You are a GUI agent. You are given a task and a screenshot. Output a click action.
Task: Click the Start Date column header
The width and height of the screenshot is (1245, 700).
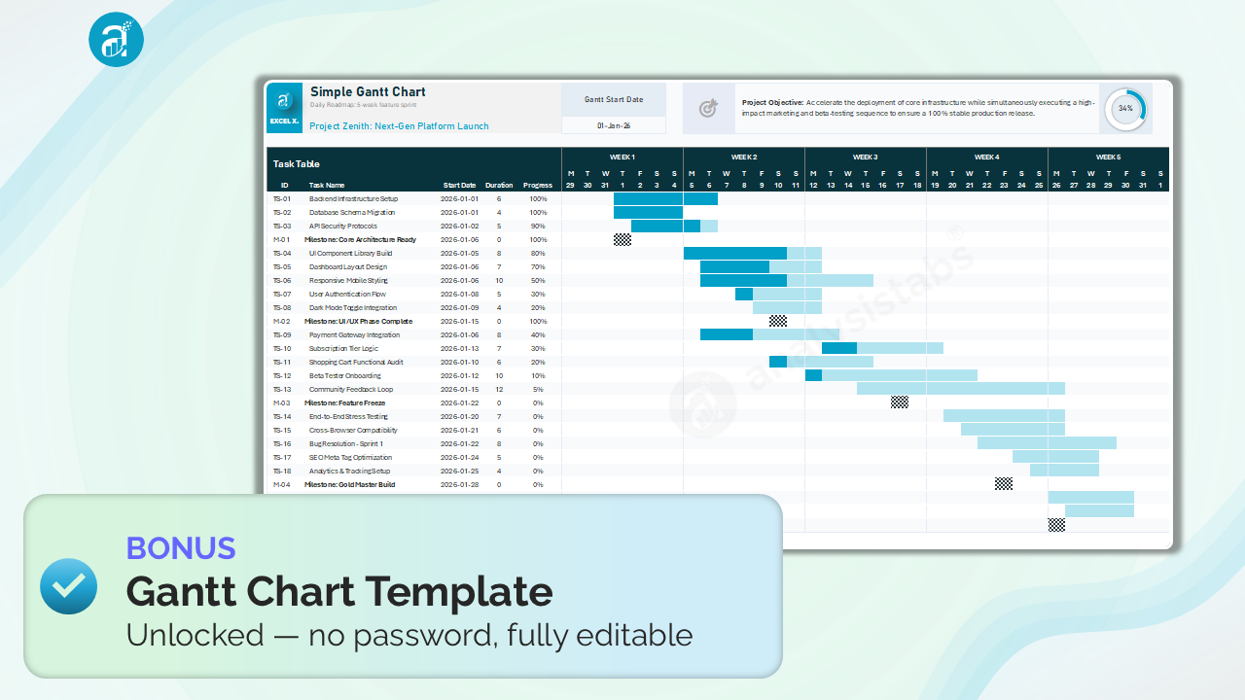[459, 185]
